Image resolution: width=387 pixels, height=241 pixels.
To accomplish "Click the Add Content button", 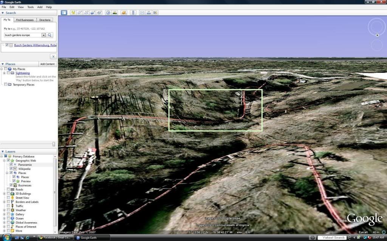I will (47, 64).
